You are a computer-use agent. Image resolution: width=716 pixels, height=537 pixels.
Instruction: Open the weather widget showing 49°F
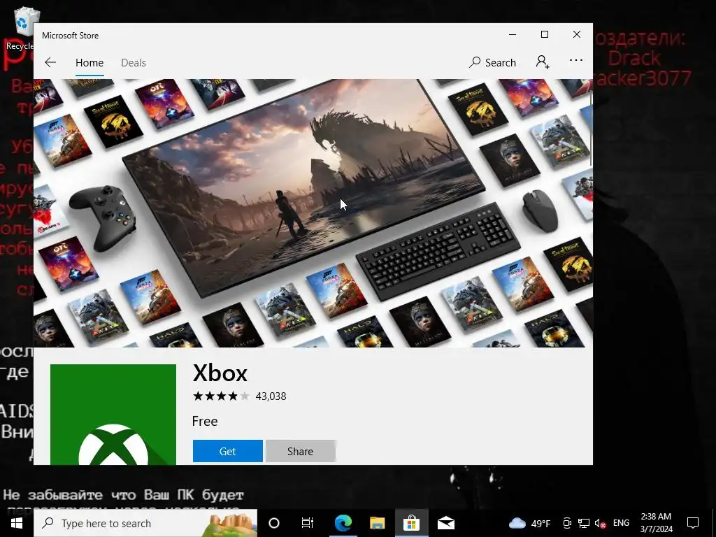[530, 523]
